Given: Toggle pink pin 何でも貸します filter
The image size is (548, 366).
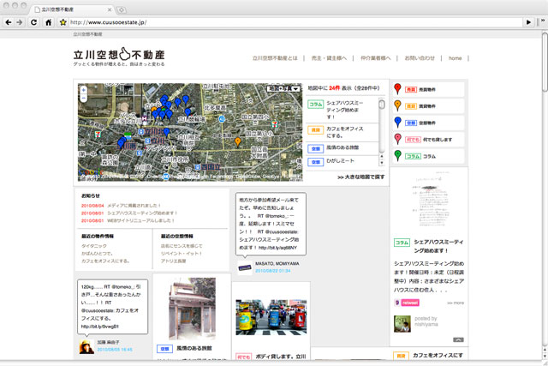Looking at the screenshot, I should point(429,139).
